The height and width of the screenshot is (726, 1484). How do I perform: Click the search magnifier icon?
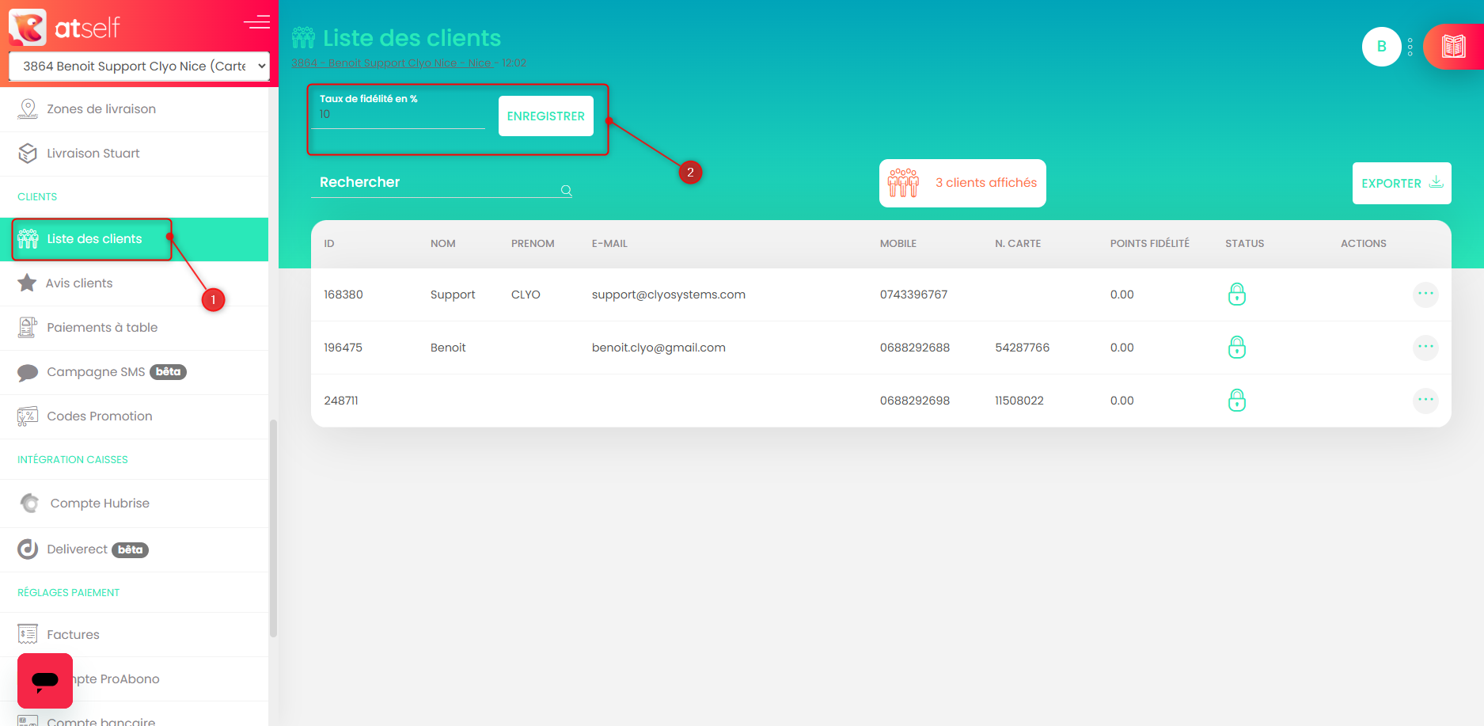click(x=566, y=190)
